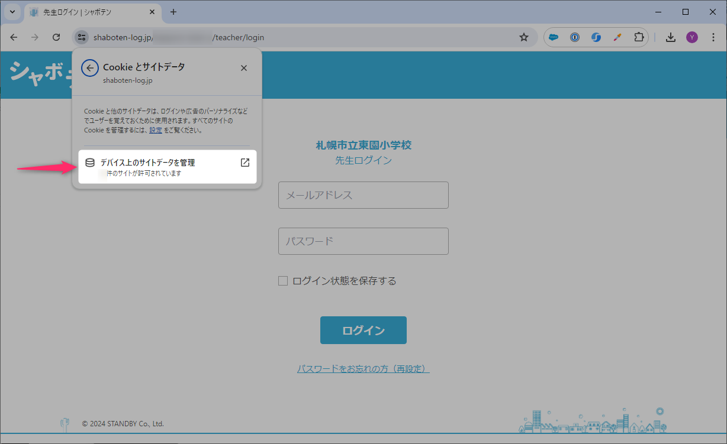Check the ログイン状態を保存する checkbox

283,281
